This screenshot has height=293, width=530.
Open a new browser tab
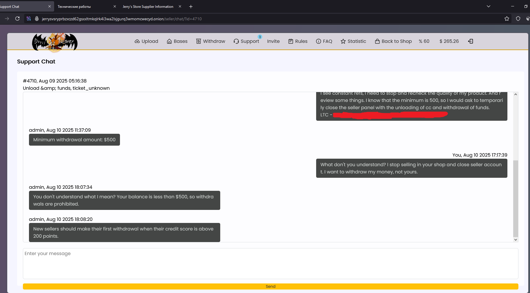click(191, 6)
